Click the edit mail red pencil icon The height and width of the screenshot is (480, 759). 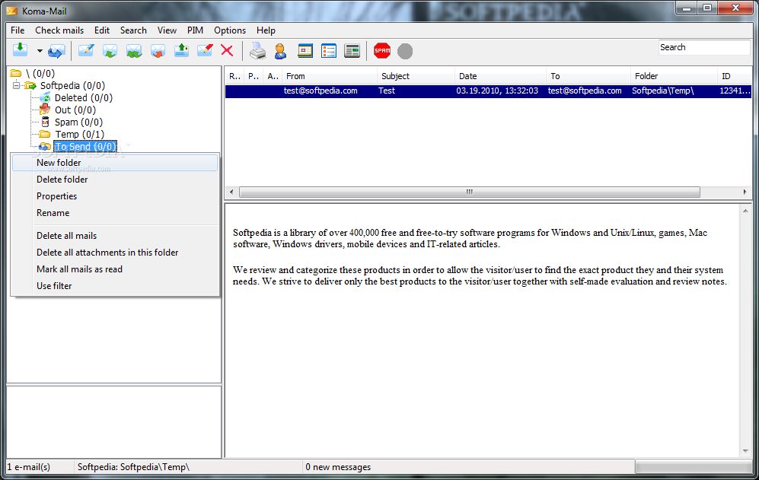(x=205, y=50)
